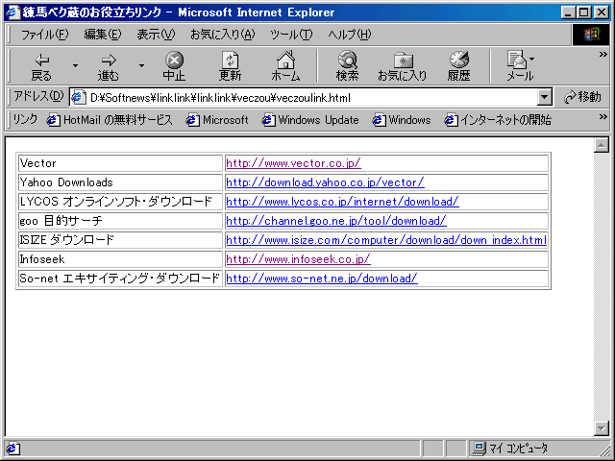This screenshot has width=615, height=461.
Task: Refresh the page with 更新 button
Action: click(x=230, y=66)
